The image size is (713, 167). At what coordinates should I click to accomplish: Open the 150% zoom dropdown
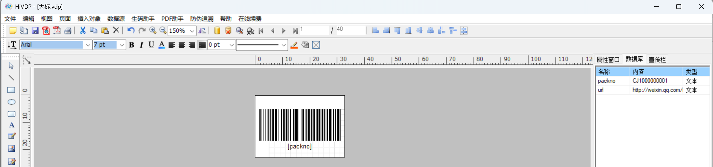[x=192, y=31]
